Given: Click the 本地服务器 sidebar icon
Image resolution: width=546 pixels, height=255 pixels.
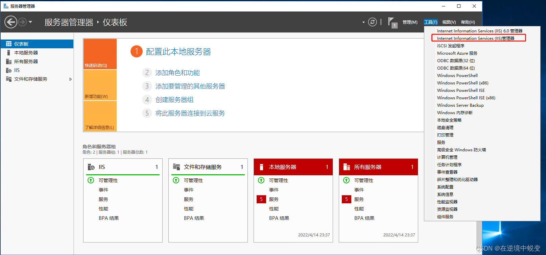Looking at the screenshot, I should [8, 53].
